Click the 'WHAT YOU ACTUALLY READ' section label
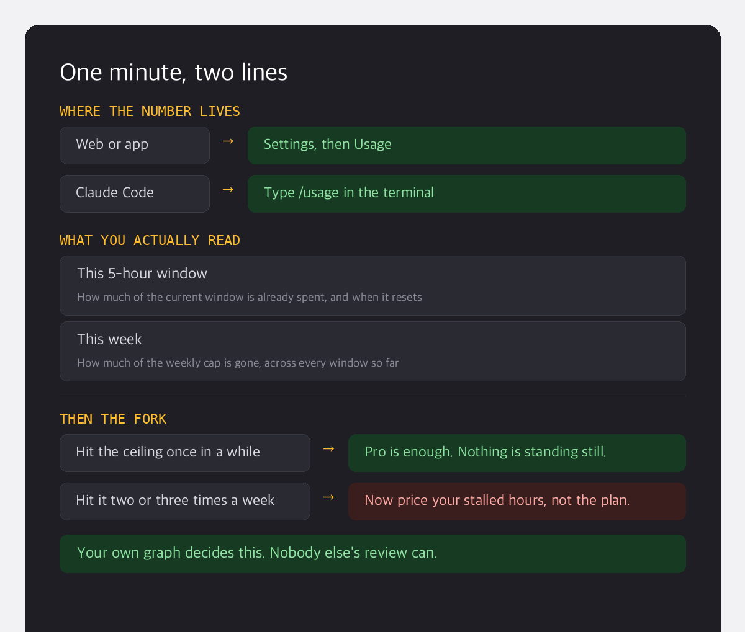Image resolution: width=745 pixels, height=632 pixels. coord(150,240)
